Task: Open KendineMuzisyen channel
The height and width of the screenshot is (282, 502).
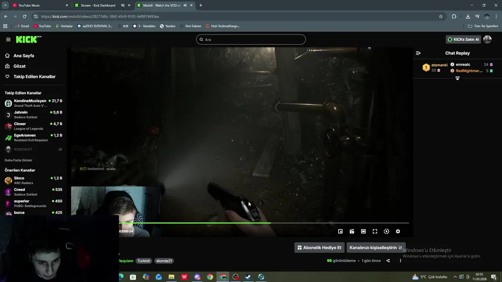Action: 33,103
